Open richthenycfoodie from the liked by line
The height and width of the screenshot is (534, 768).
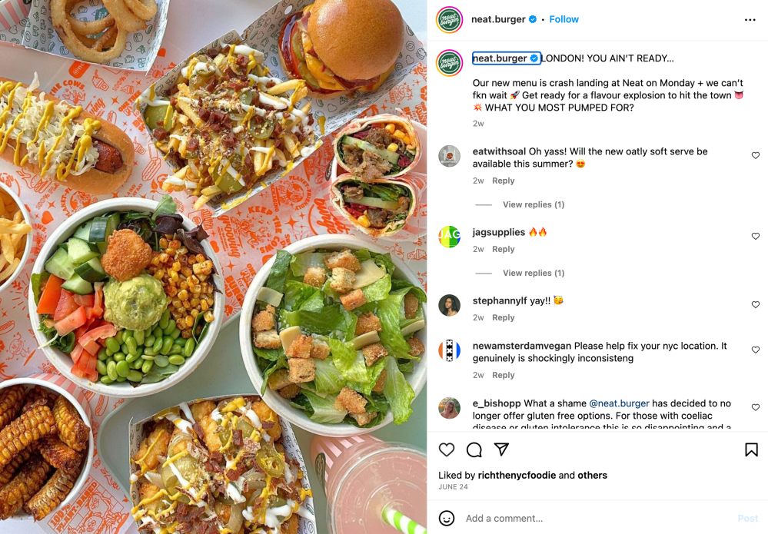517,476
